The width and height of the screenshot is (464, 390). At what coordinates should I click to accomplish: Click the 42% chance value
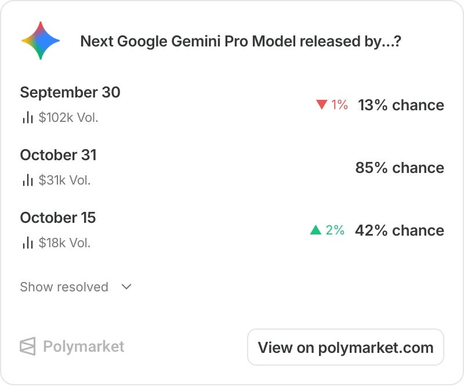[400, 230]
